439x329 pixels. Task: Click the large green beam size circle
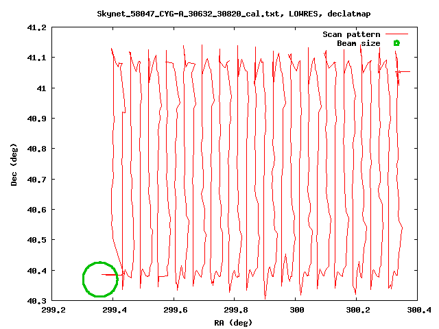(100, 279)
